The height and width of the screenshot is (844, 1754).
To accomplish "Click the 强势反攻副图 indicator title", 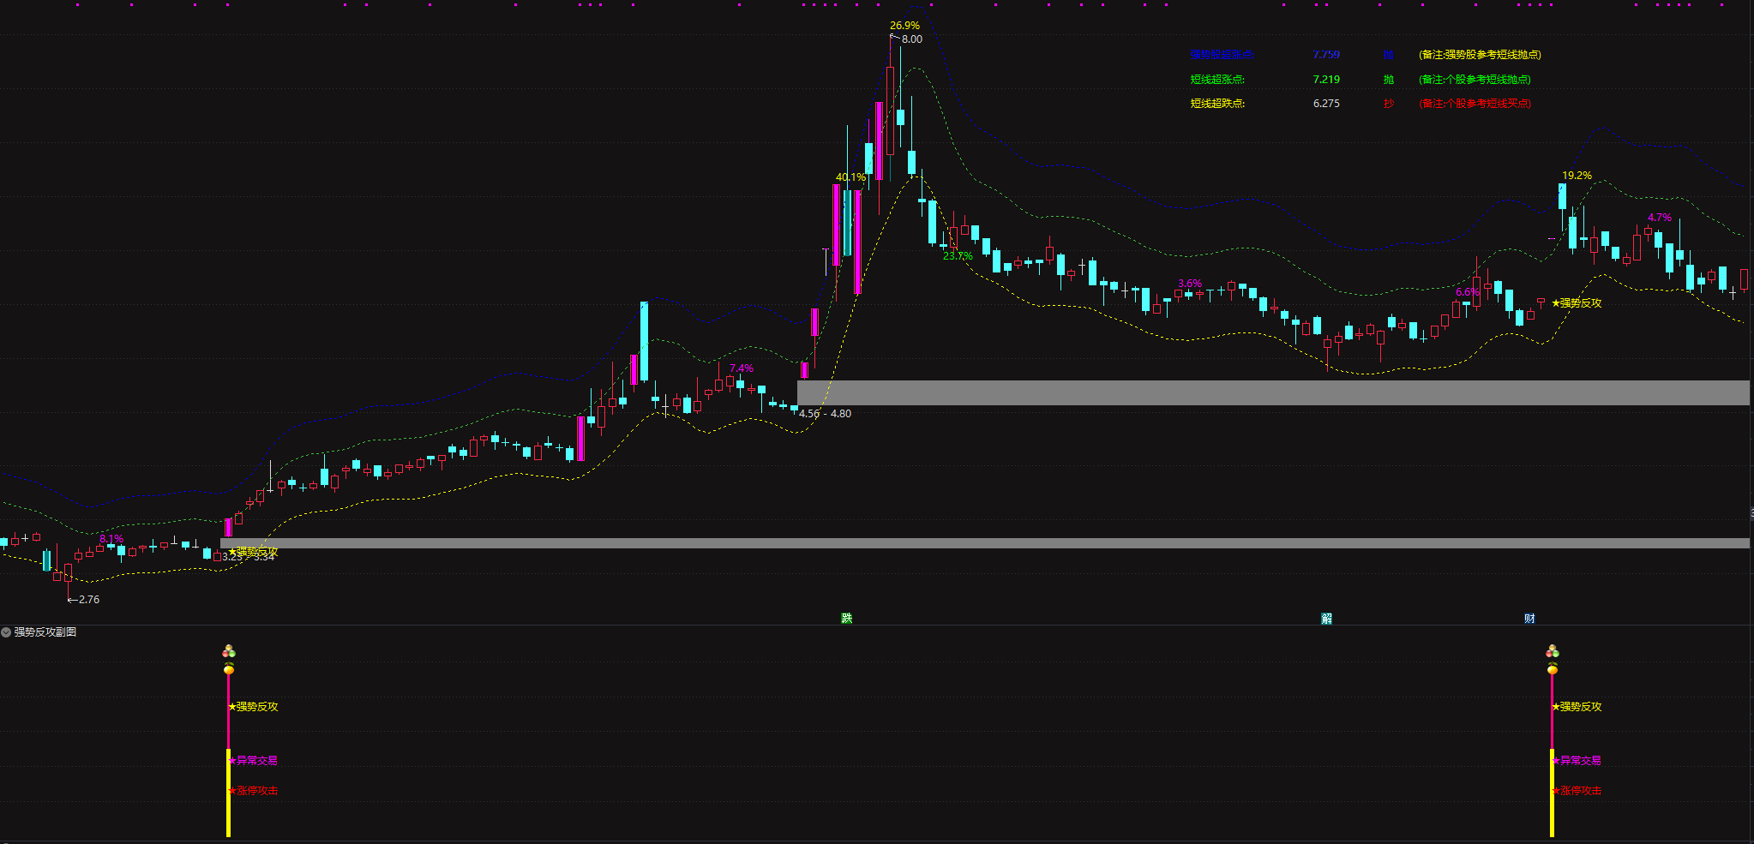I will click(x=45, y=632).
